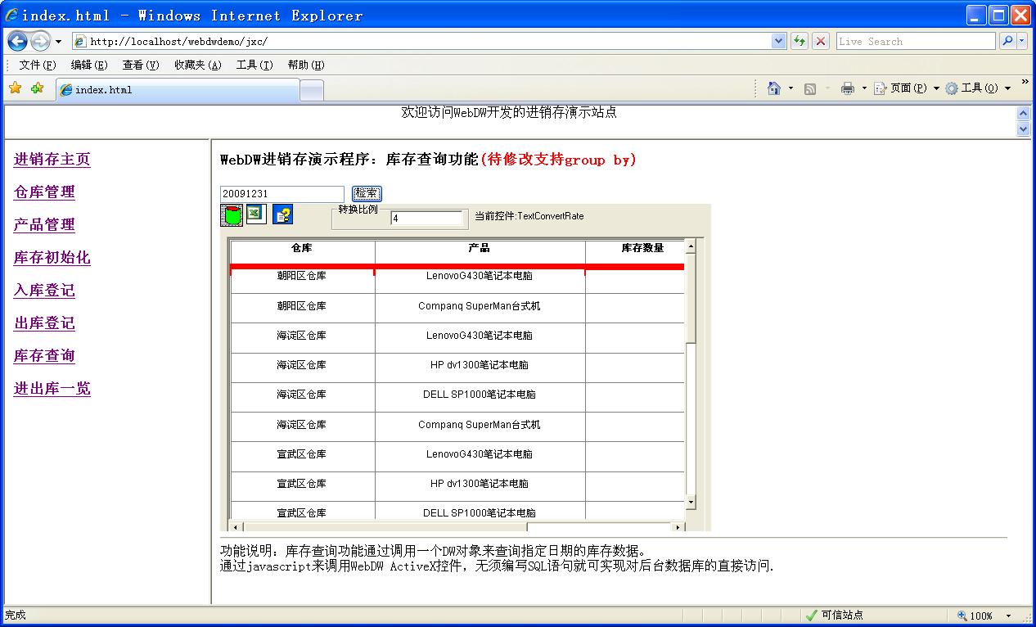Open the Favorites Center star icon
Viewport: 1036px width, 627px height.
click(x=15, y=88)
